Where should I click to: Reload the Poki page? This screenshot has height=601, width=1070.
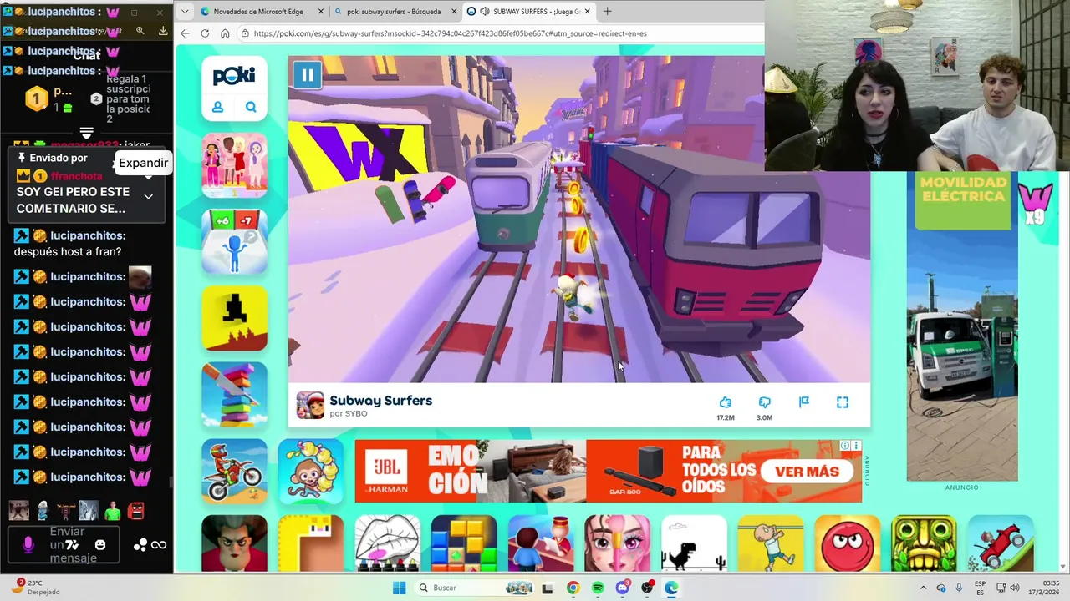pos(206,33)
